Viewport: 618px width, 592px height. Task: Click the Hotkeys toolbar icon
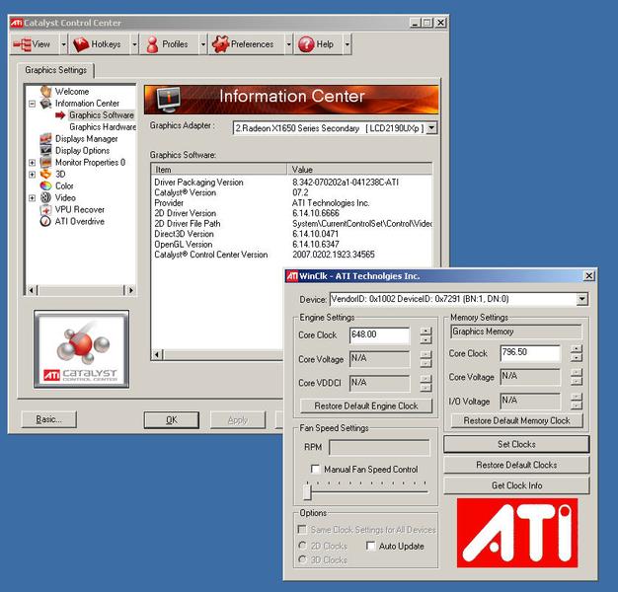tap(81, 44)
